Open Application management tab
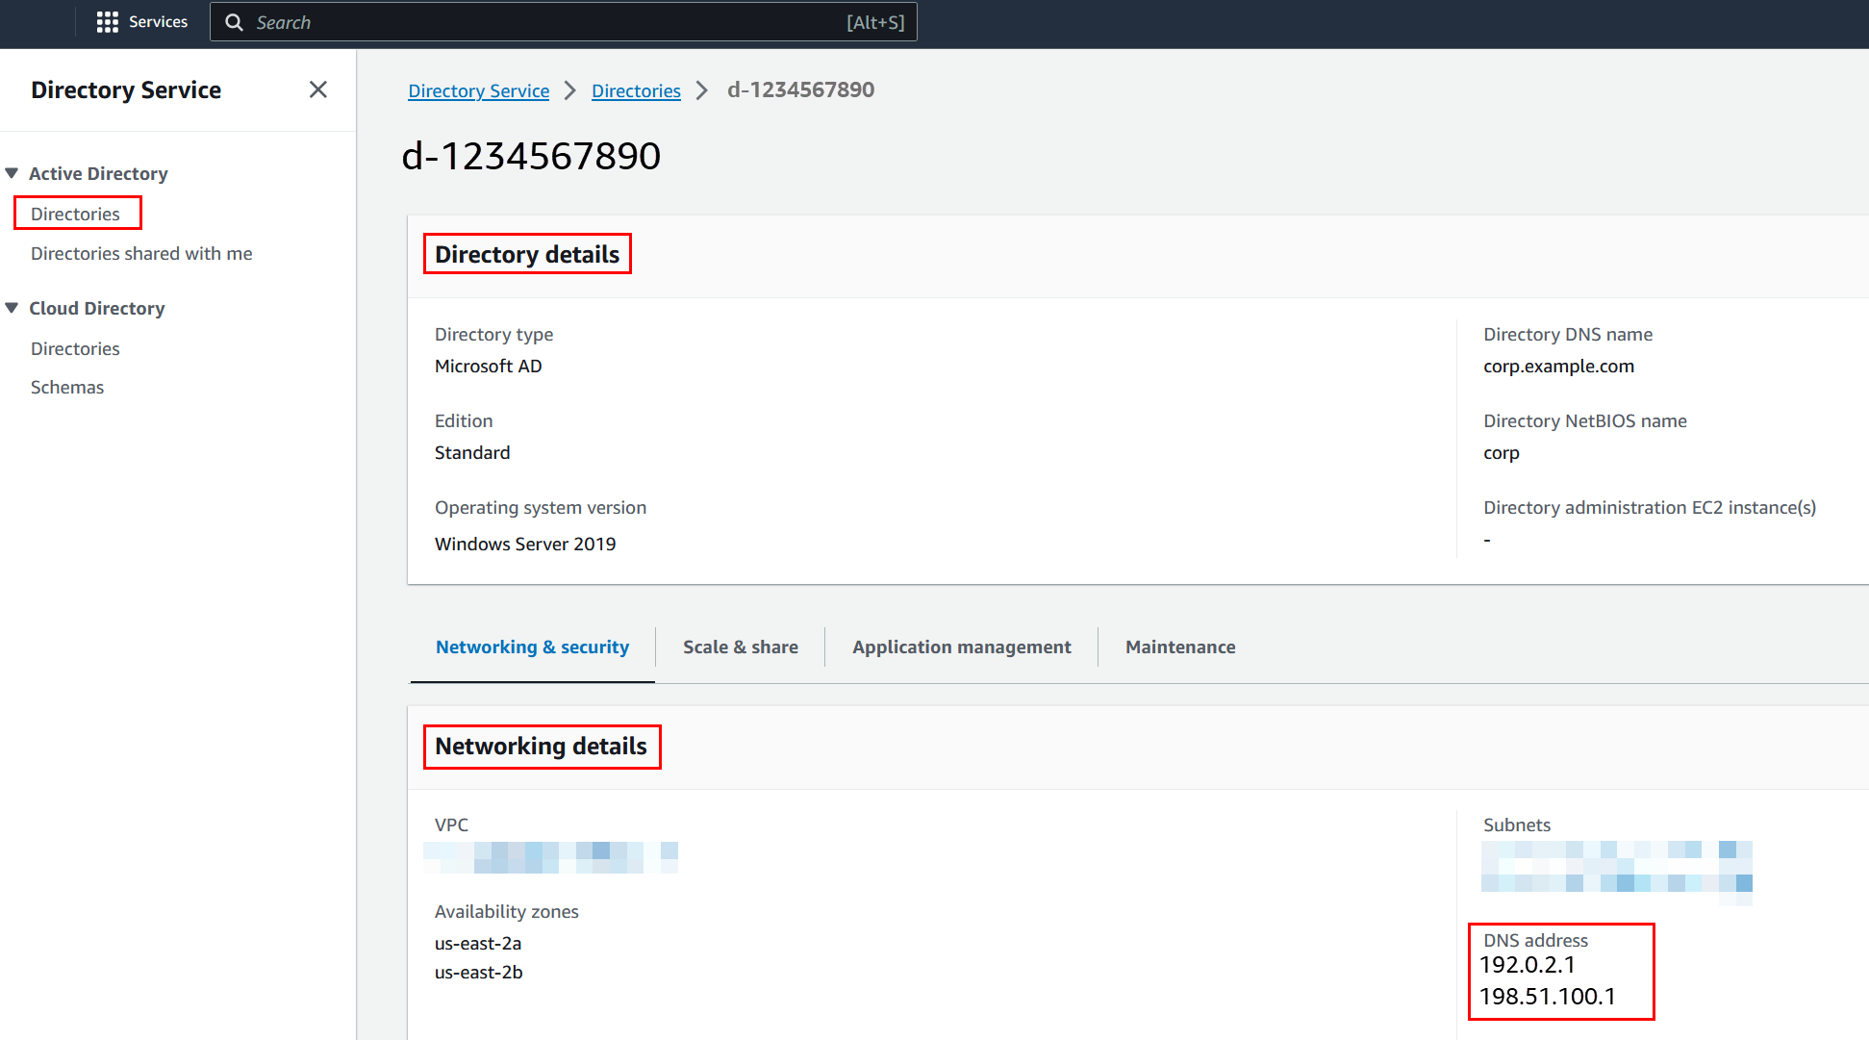The width and height of the screenshot is (1869, 1040). coord(961,647)
